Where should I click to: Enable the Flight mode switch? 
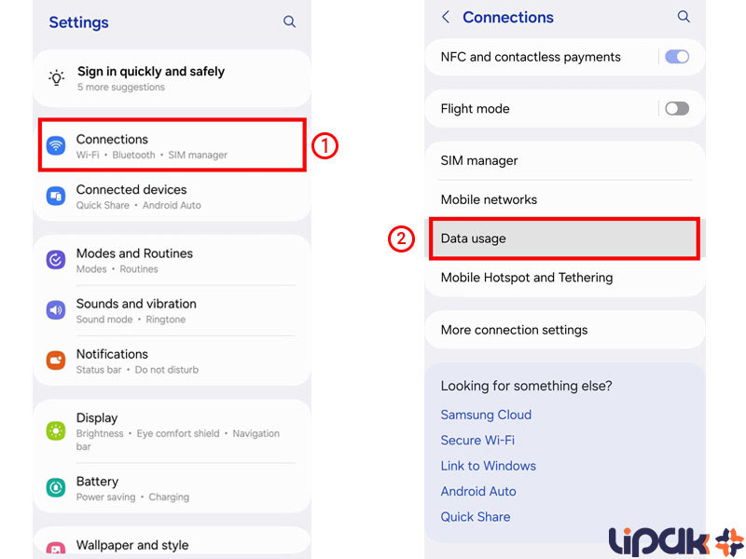click(x=677, y=108)
